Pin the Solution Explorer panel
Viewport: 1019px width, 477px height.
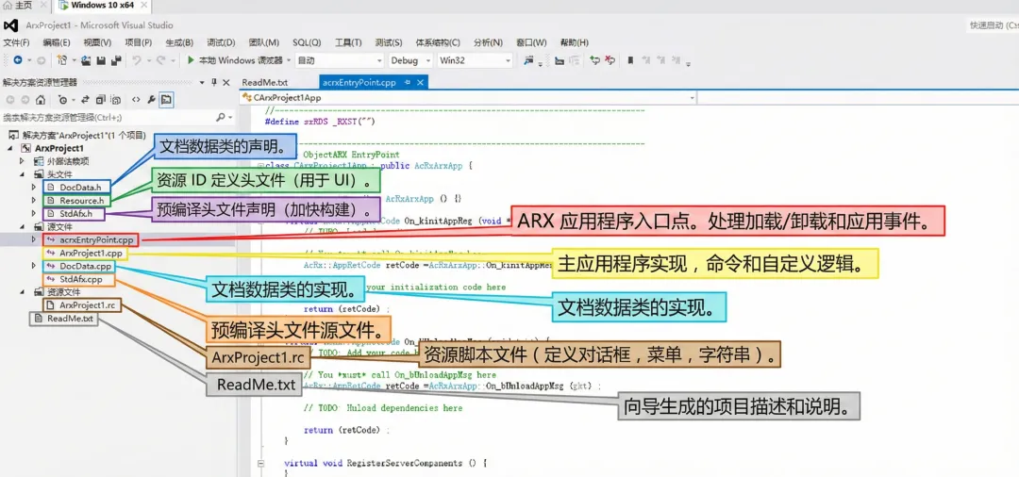(x=214, y=82)
